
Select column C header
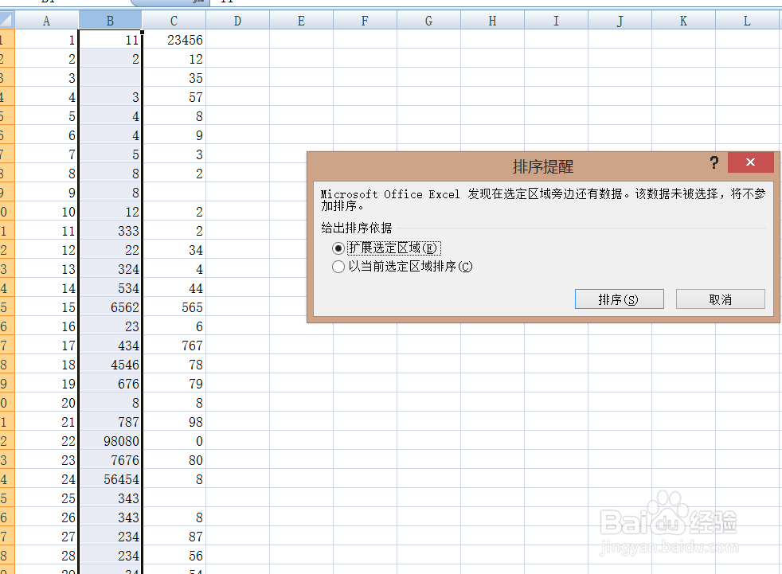(174, 20)
